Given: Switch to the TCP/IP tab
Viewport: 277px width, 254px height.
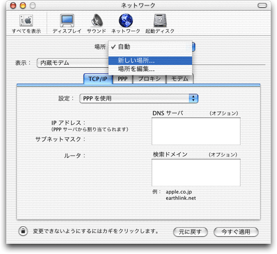Looking at the screenshot, I should click(97, 79).
